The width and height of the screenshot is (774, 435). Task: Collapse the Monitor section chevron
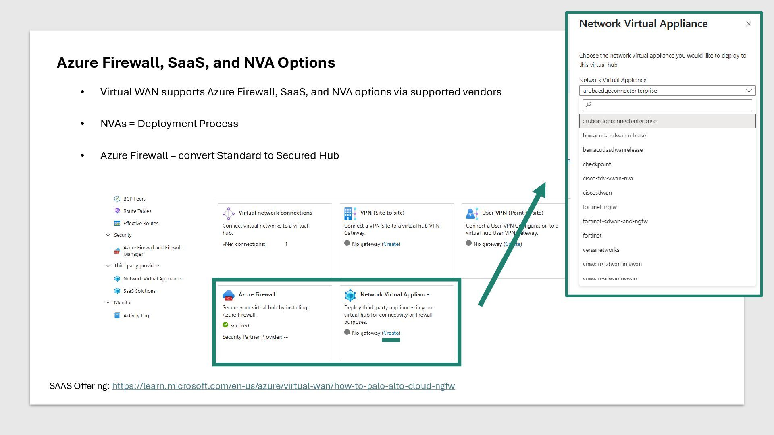click(x=108, y=302)
